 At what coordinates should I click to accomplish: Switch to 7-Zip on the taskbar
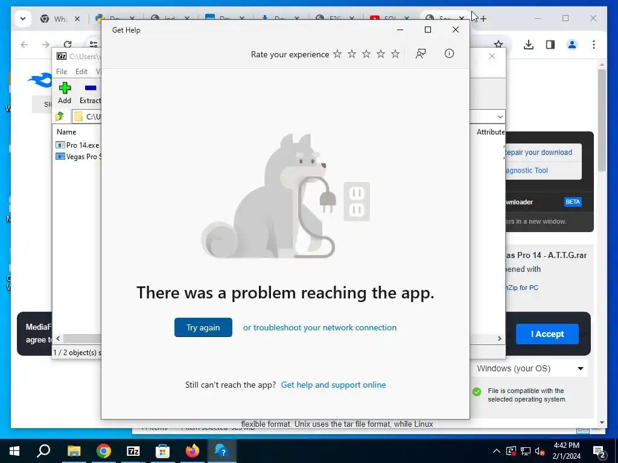coord(133,451)
